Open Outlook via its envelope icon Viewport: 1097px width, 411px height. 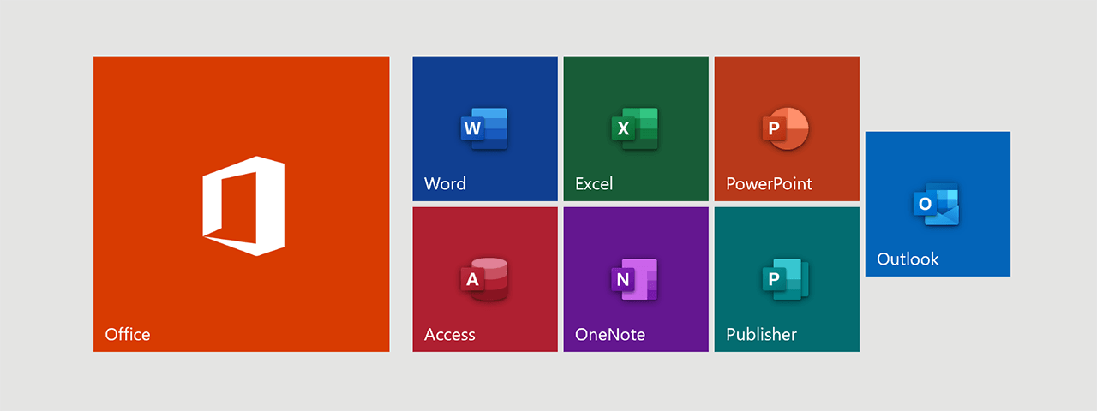click(x=937, y=204)
